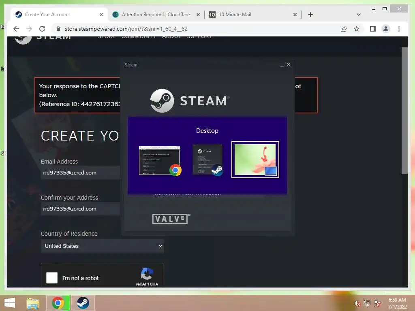Click the address bar URL

tap(126, 29)
